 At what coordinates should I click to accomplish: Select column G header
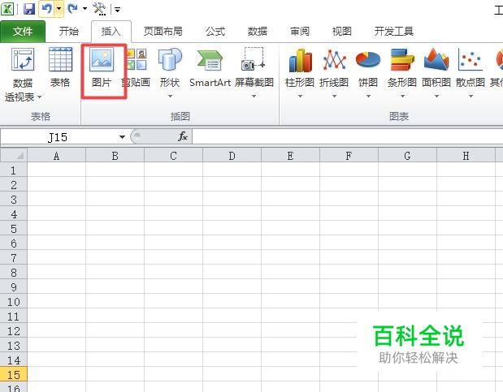point(407,156)
